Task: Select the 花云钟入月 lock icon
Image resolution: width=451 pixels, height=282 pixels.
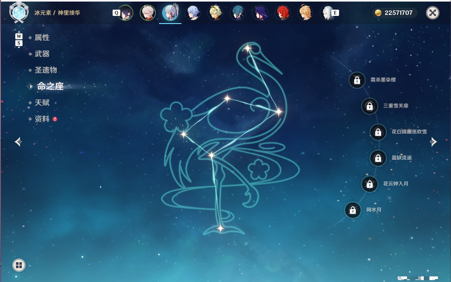Action: pyautogui.click(x=370, y=184)
